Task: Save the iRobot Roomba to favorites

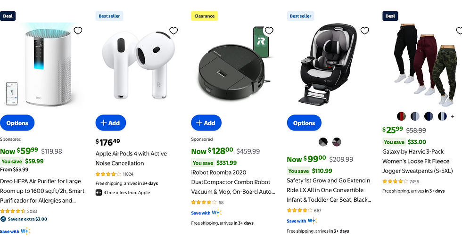Action: [x=269, y=31]
